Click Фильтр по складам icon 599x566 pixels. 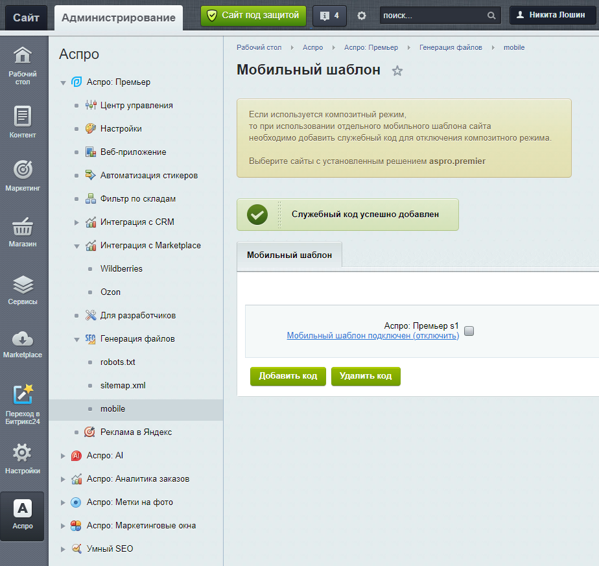pos(91,198)
